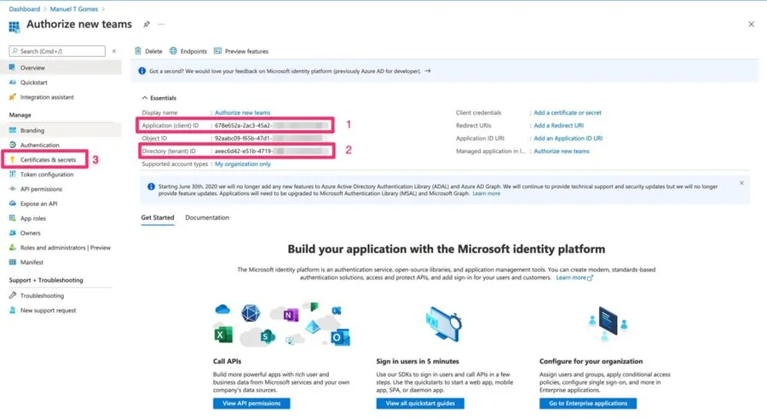Open Endpoints from the toolbar
Image resolution: width=767 pixels, height=418 pixels.
(187, 51)
